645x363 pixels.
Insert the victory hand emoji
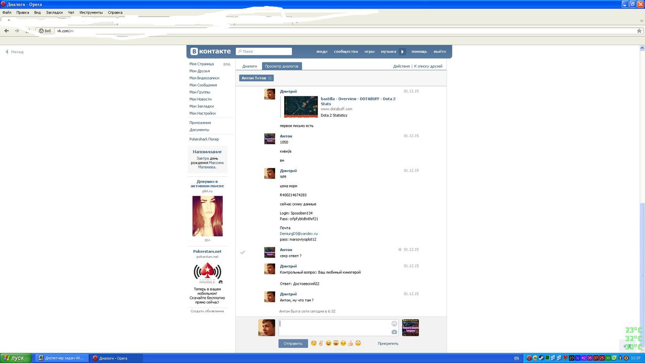321,343
